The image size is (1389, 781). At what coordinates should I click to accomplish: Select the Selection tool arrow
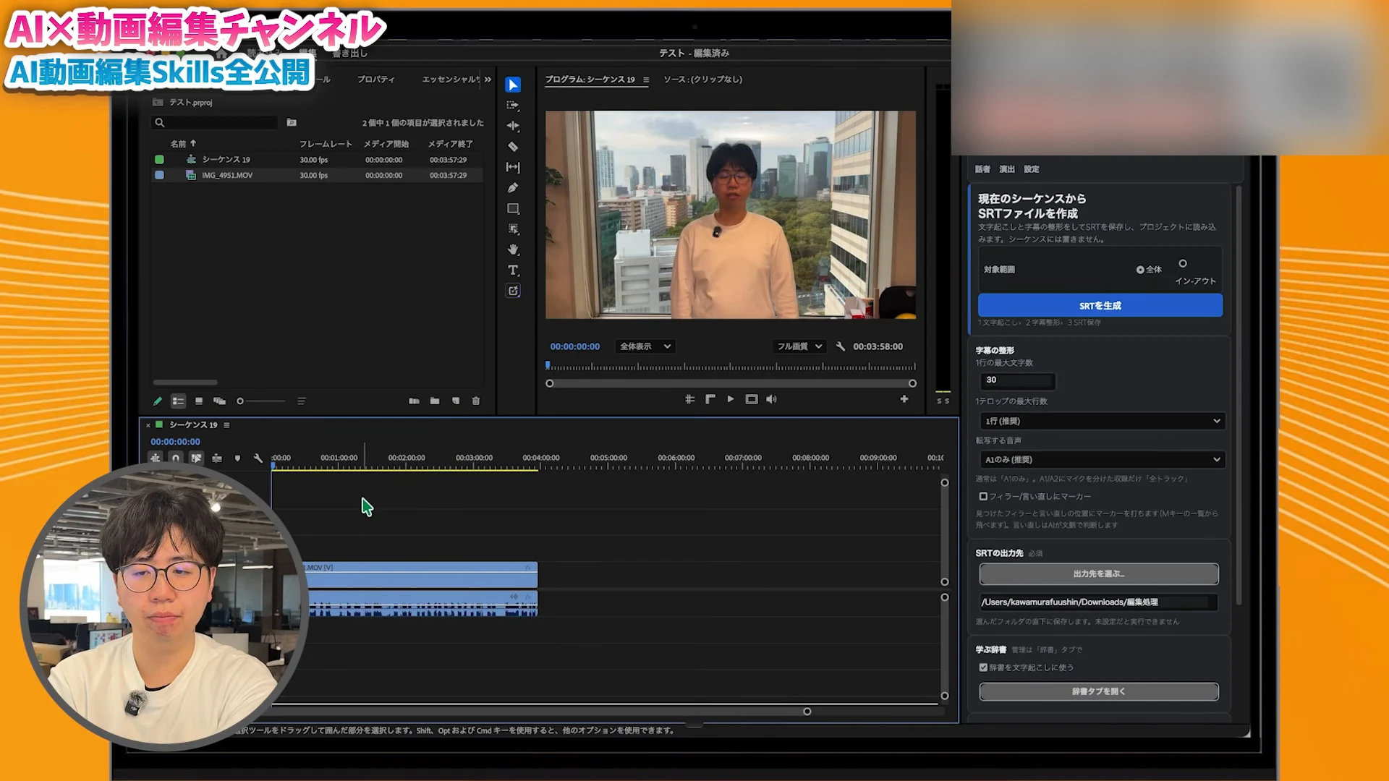click(x=513, y=85)
